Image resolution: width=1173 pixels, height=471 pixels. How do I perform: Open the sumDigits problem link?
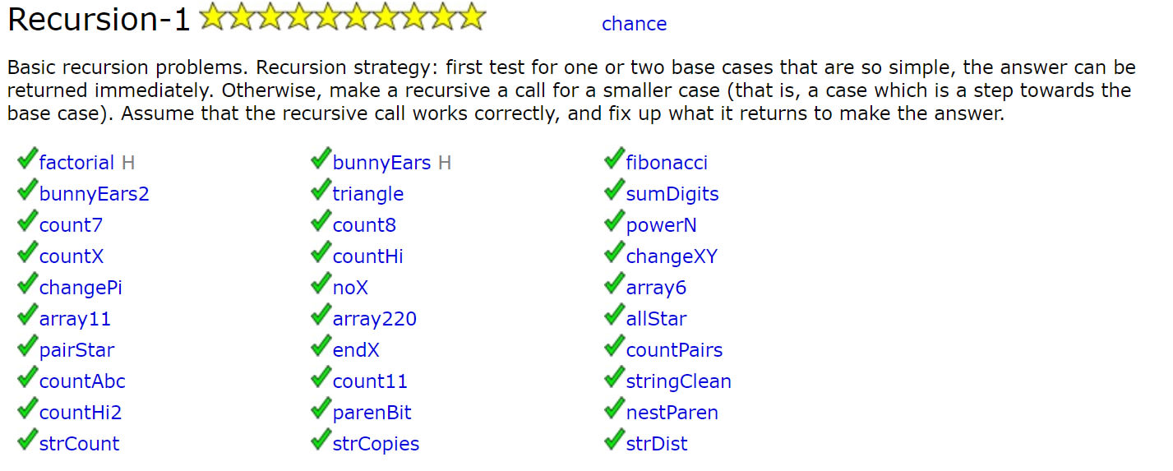pos(672,194)
